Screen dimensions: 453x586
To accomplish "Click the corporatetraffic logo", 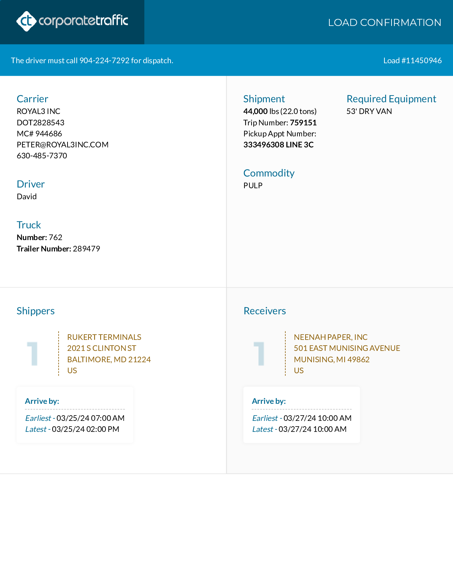I will (72, 21).
